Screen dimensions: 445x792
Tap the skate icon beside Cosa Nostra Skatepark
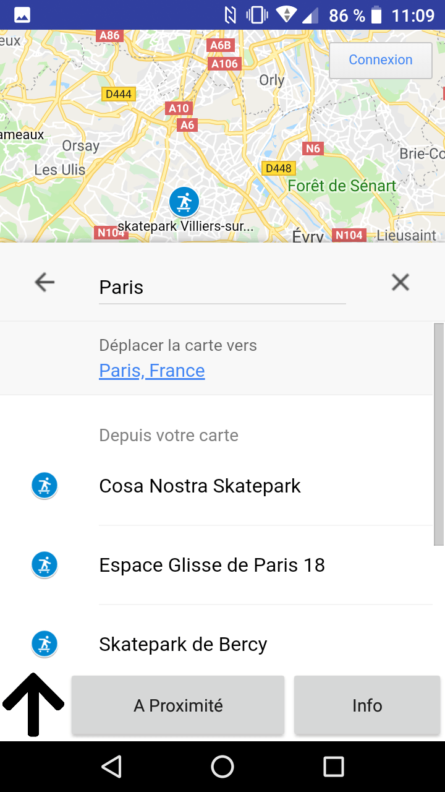tap(44, 486)
